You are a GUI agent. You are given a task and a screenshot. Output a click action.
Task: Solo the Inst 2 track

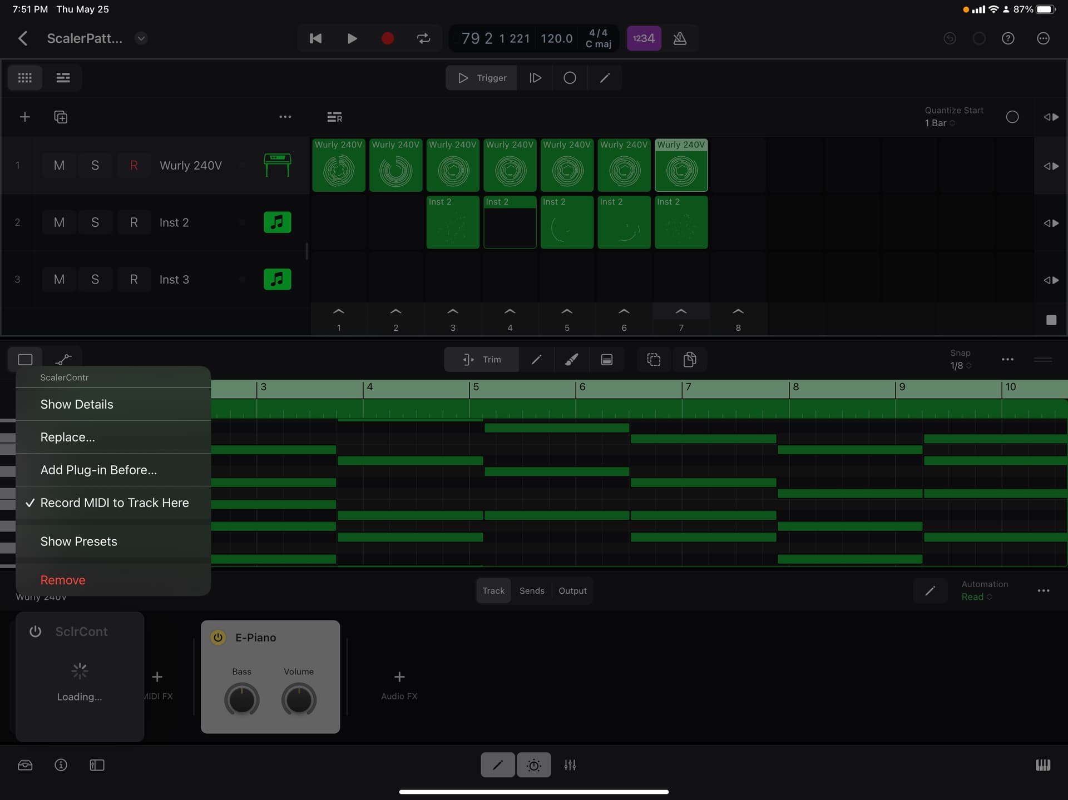pyautogui.click(x=95, y=222)
